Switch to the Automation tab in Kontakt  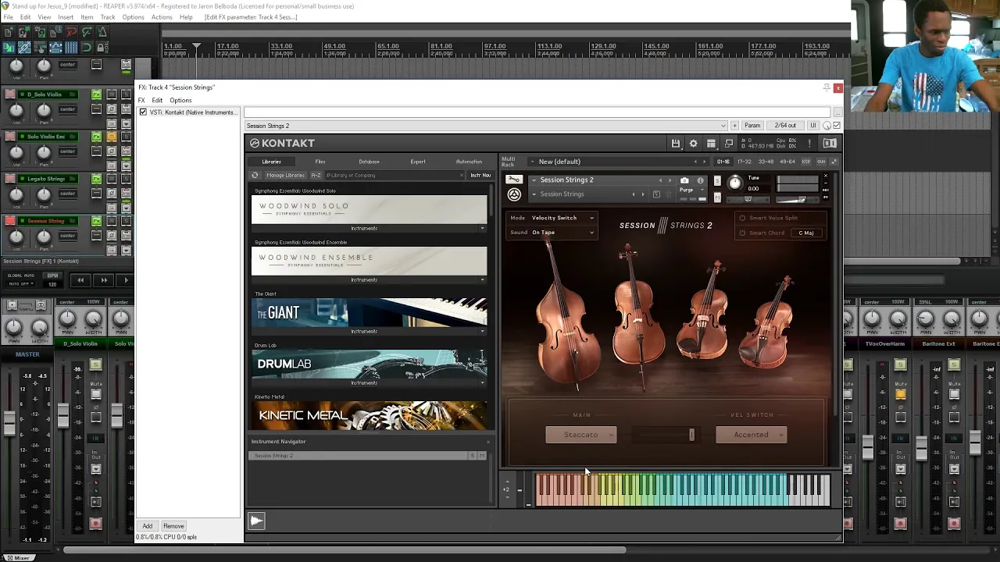tap(469, 162)
